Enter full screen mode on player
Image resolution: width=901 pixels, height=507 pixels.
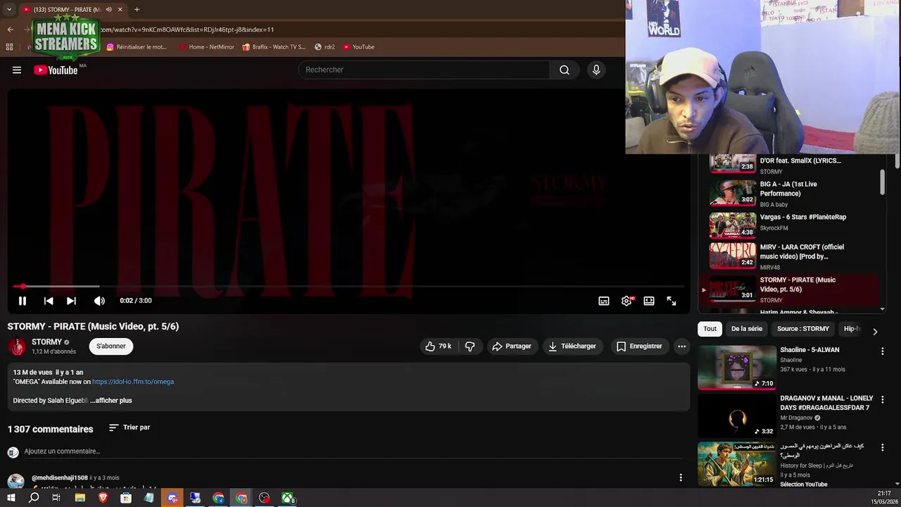[x=672, y=301]
